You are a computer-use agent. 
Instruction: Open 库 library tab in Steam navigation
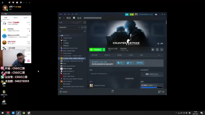(74, 18)
